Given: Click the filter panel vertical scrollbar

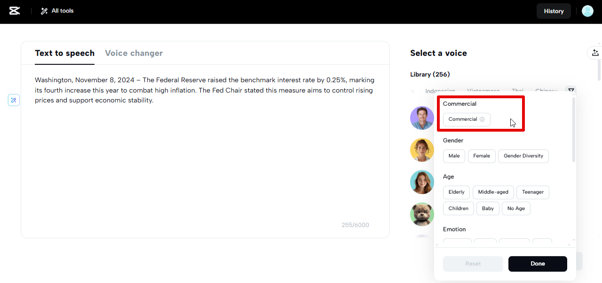Looking at the screenshot, I should [x=573, y=130].
